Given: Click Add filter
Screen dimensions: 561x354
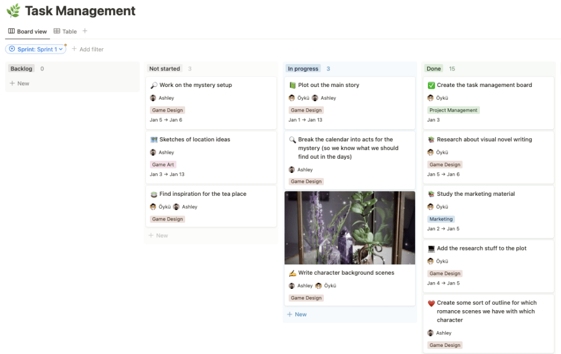Looking at the screenshot, I should tap(88, 49).
